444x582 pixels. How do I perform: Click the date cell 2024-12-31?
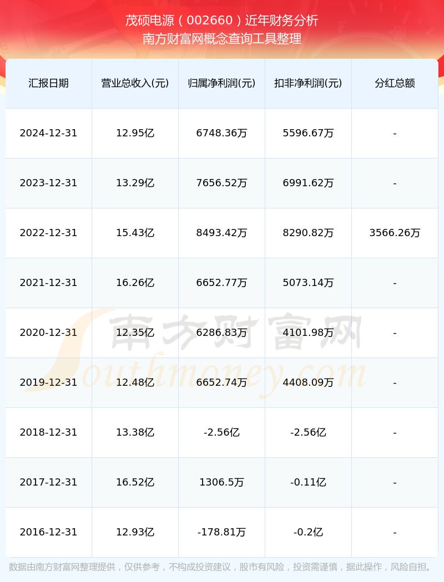[49, 133]
